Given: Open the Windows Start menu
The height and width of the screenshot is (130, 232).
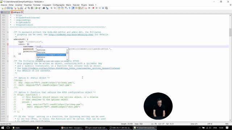Looking at the screenshot, I should click(x=3, y=128).
